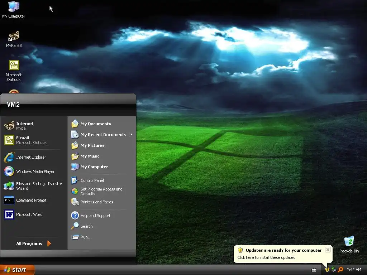The width and height of the screenshot is (367, 275).
Task: Open the Run... dialog
Action: (102, 237)
